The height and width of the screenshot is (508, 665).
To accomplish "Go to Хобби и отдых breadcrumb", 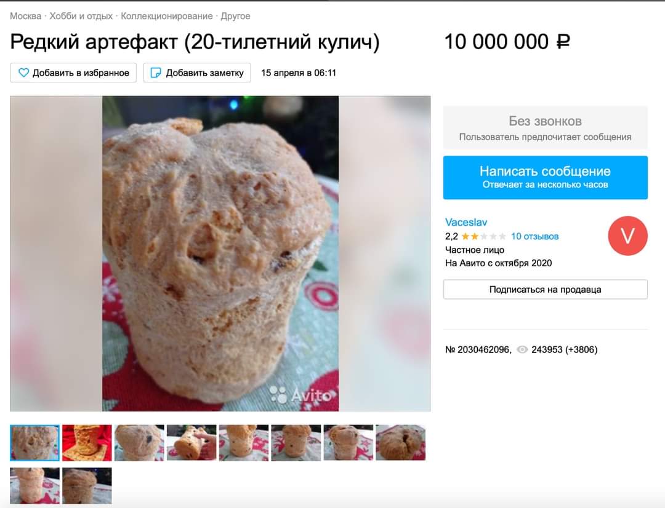I will click(81, 16).
